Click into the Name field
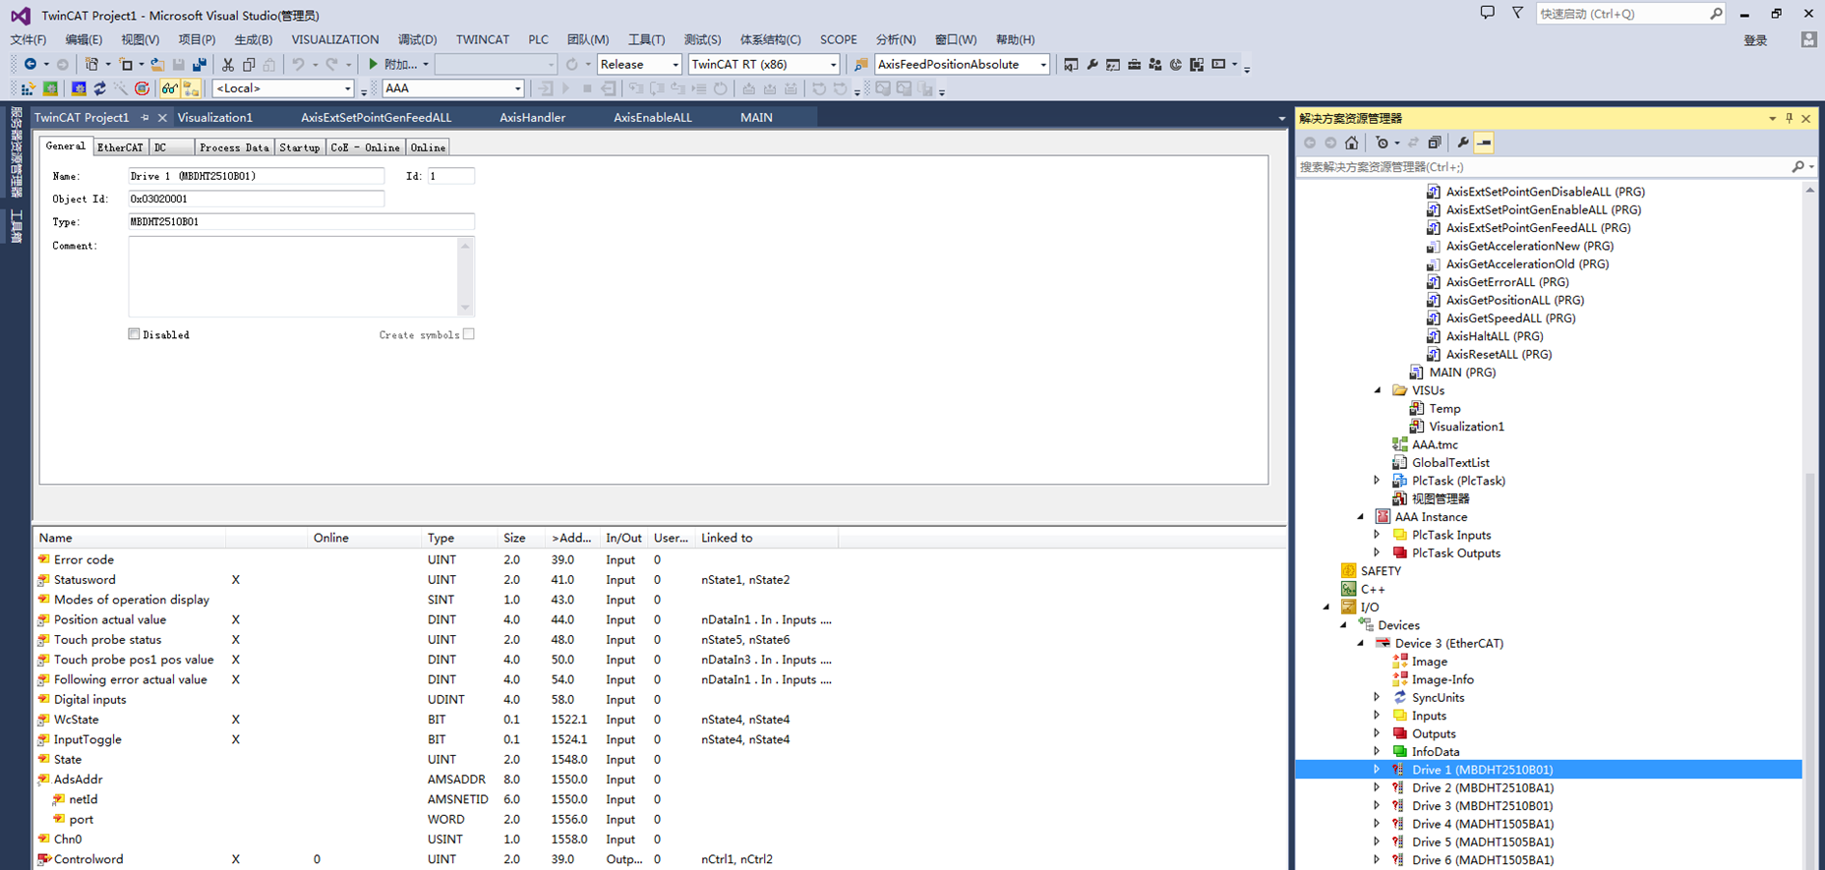The image size is (1825, 870). click(256, 176)
